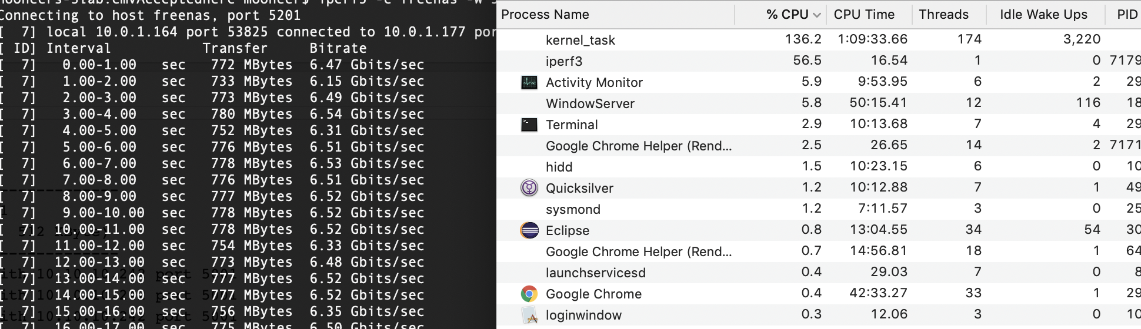Viewport: 1141px width, 329px height.
Task: Select the kernel_task process row
Action: (x=819, y=40)
